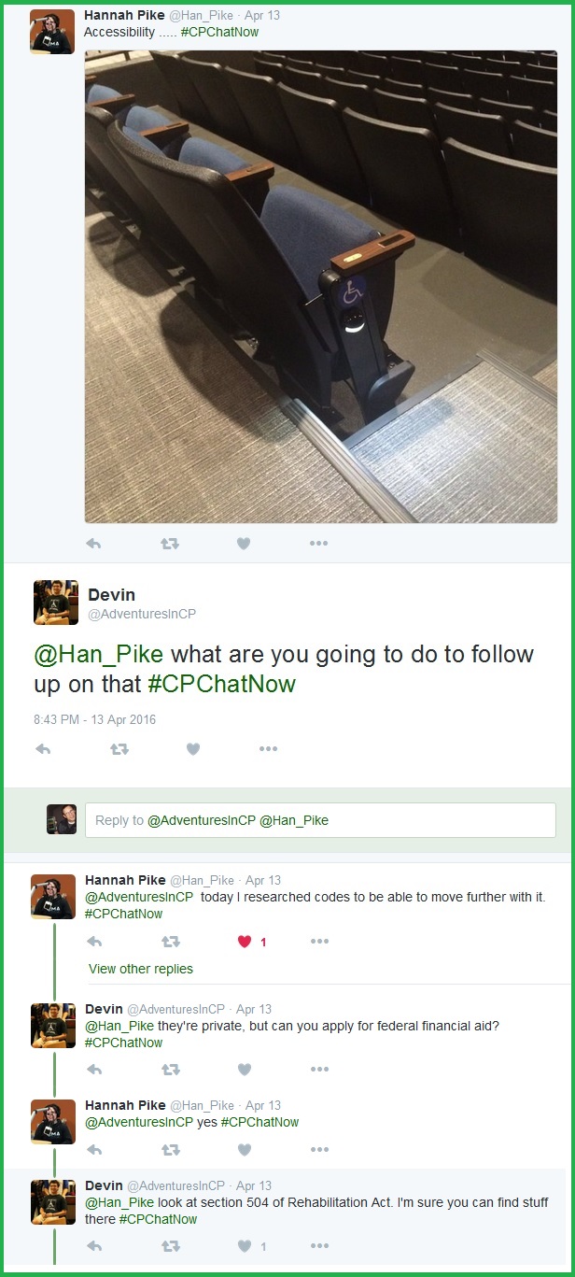Reply to Devin's main follow-up tweet
Image resolution: width=575 pixels, height=1277 pixels.
42,748
